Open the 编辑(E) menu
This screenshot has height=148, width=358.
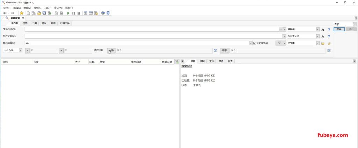click(17, 8)
